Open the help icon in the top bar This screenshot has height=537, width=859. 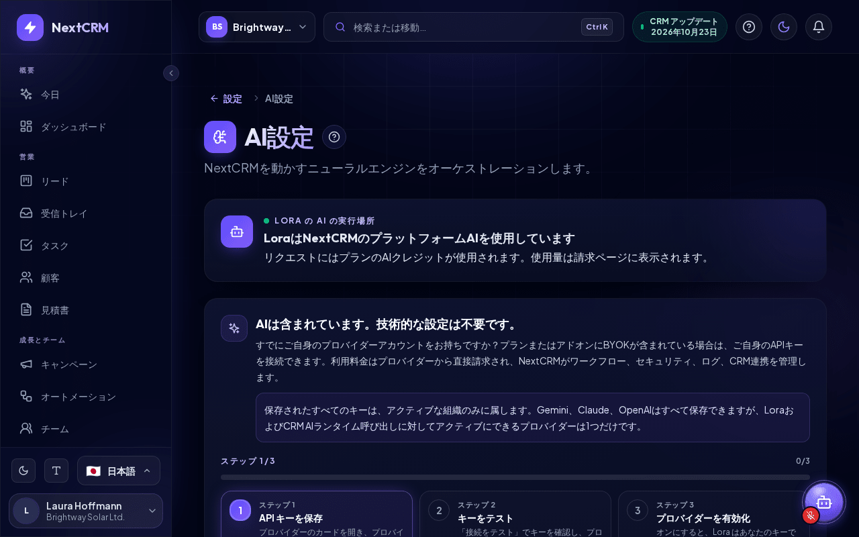(x=749, y=27)
